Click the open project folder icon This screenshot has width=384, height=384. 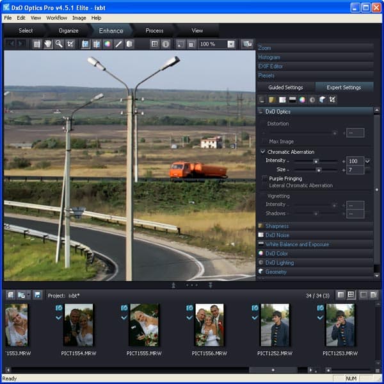coord(21,295)
